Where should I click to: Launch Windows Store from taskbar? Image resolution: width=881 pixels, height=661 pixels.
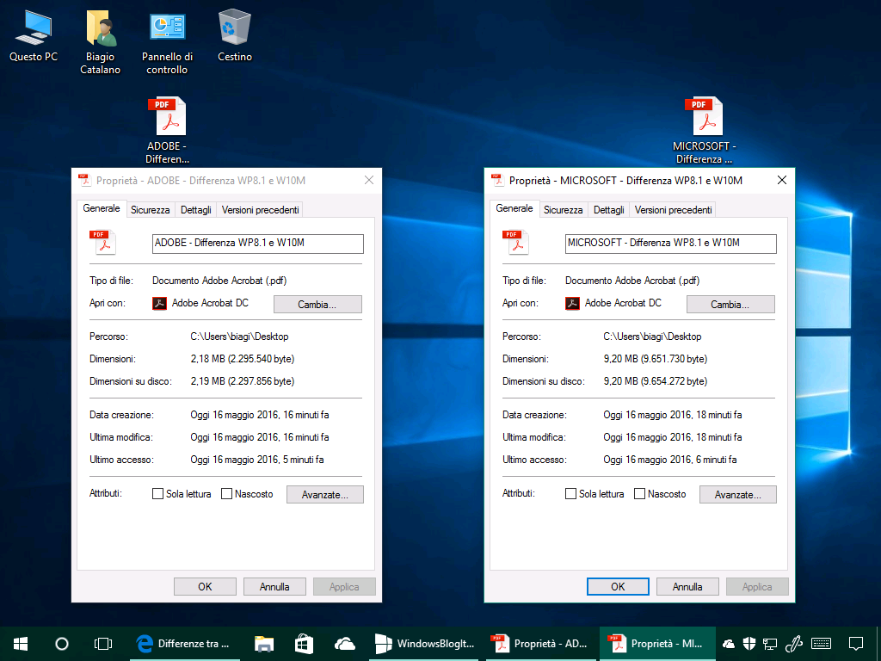click(304, 644)
